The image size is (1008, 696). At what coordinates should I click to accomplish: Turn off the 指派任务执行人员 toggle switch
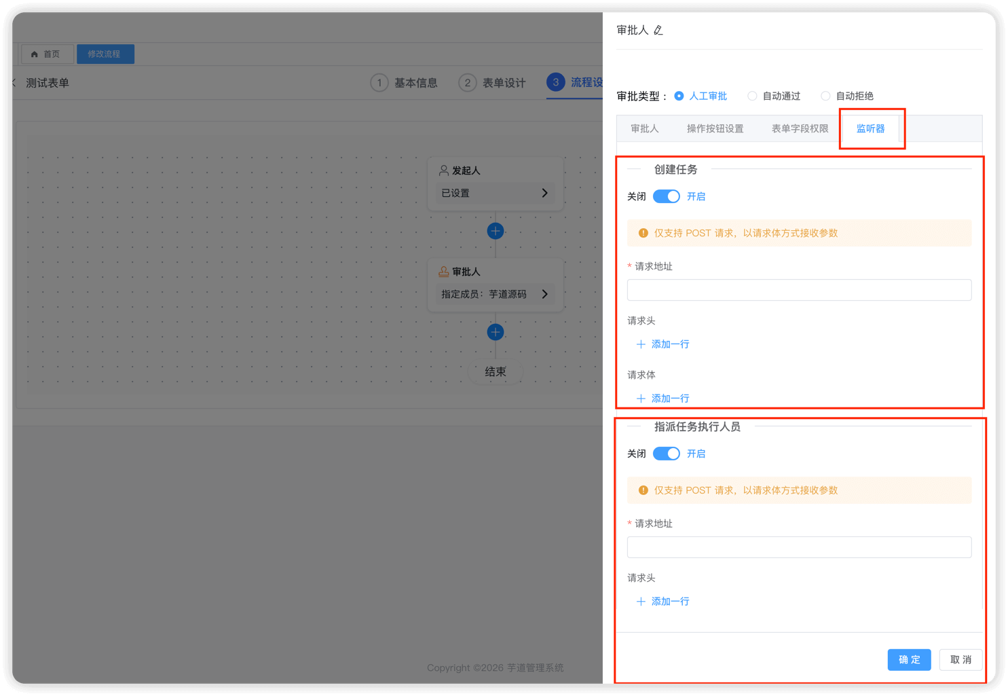coord(666,454)
